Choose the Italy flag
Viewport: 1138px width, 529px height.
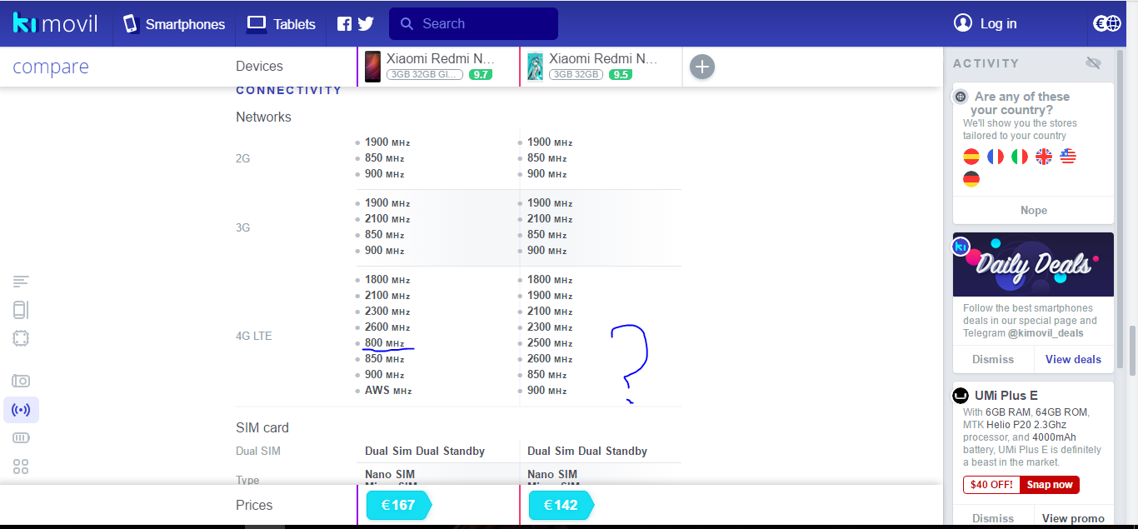click(1020, 156)
